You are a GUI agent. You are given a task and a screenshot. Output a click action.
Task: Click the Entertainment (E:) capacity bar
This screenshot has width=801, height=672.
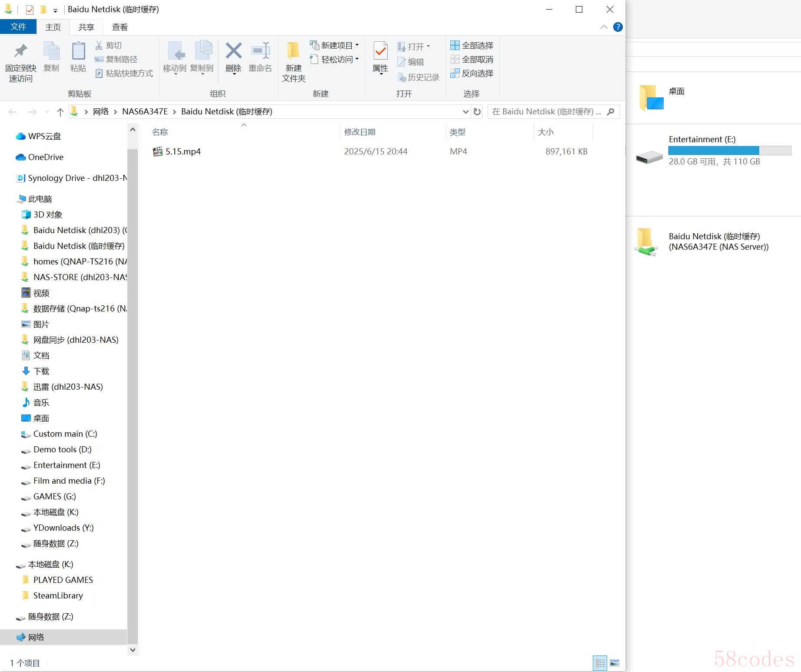point(729,150)
